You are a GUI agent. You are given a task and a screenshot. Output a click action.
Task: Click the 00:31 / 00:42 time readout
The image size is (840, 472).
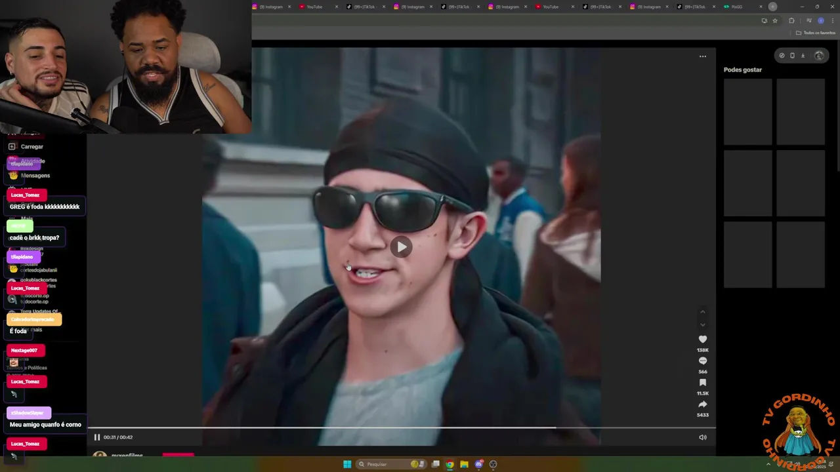pyautogui.click(x=118, y=437)
